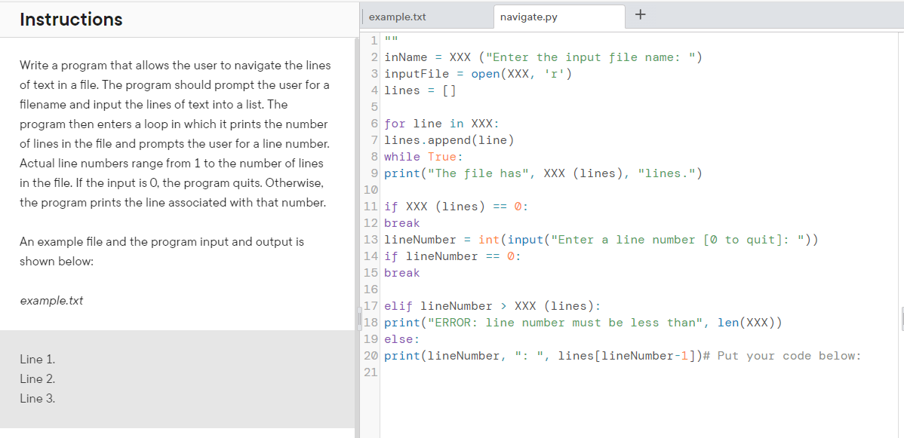Click the code line defining inName
This screenshot has width=904, height=438.
[x=543, y=57]
